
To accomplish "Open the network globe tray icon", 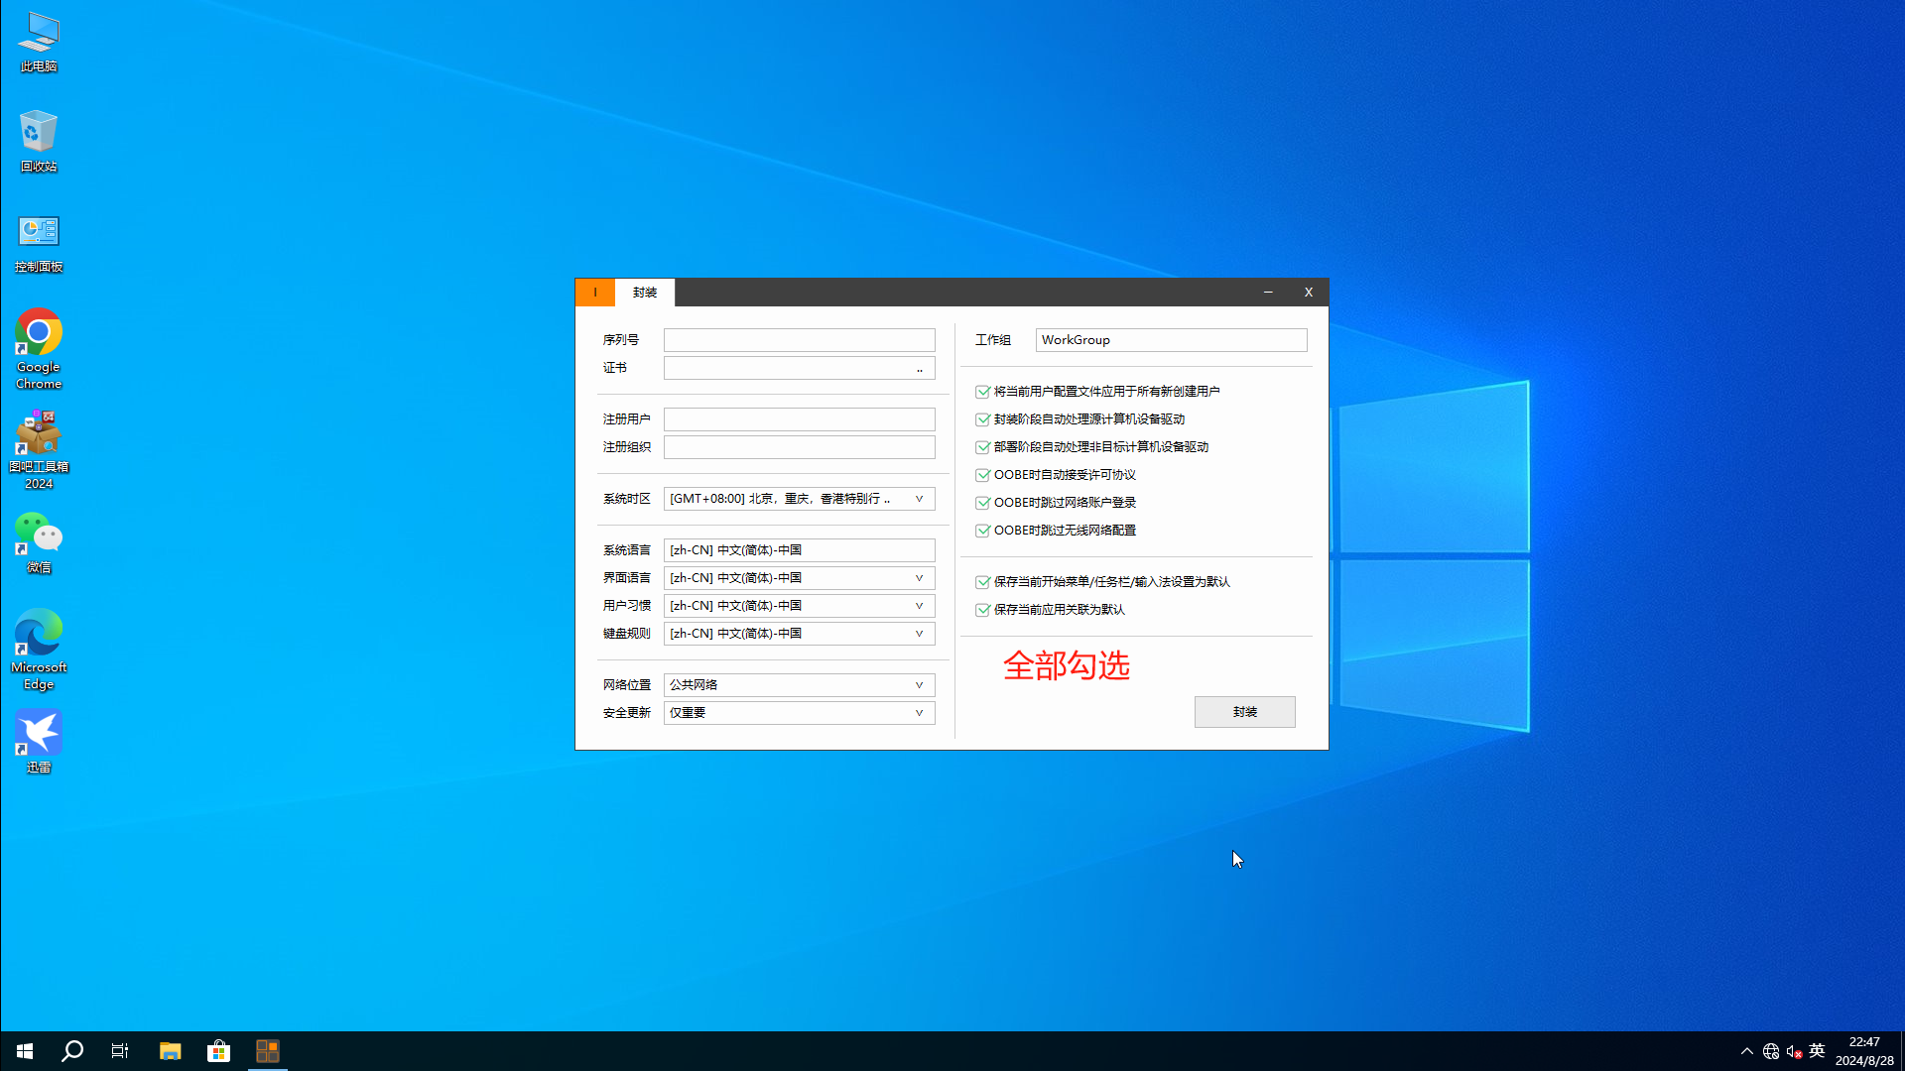I will click(x=1771, y=1051).
